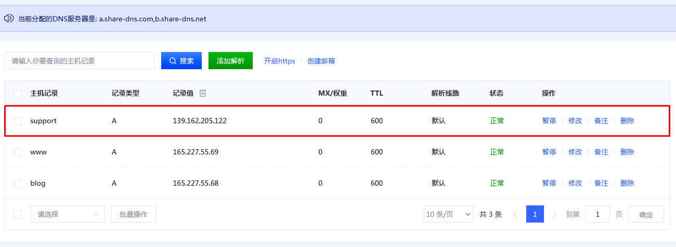Tick the checkbox for support record
676x247 pixels.
tap(18, 121)
